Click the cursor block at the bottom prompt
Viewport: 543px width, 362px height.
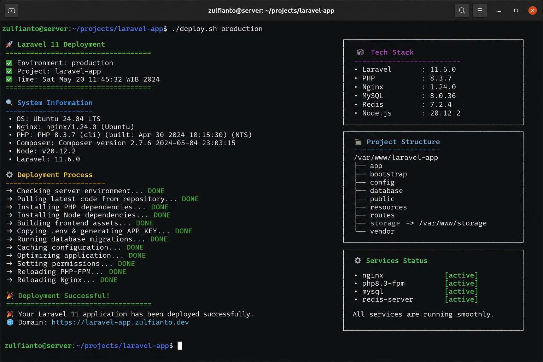(x=180, y=346)
